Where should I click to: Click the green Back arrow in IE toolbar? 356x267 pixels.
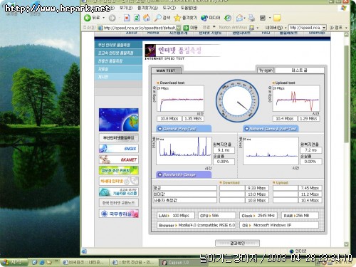click(88, 18)
